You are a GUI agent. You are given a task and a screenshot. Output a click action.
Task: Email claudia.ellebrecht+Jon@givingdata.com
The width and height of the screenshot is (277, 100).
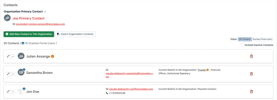coord(131,89)
